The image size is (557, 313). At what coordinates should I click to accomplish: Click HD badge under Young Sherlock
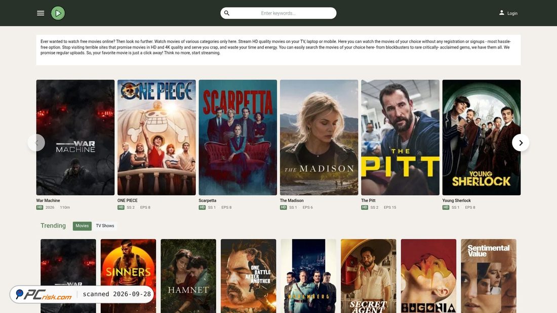(446, 207)
